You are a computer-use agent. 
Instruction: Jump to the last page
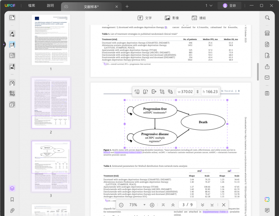click(212, 205)
